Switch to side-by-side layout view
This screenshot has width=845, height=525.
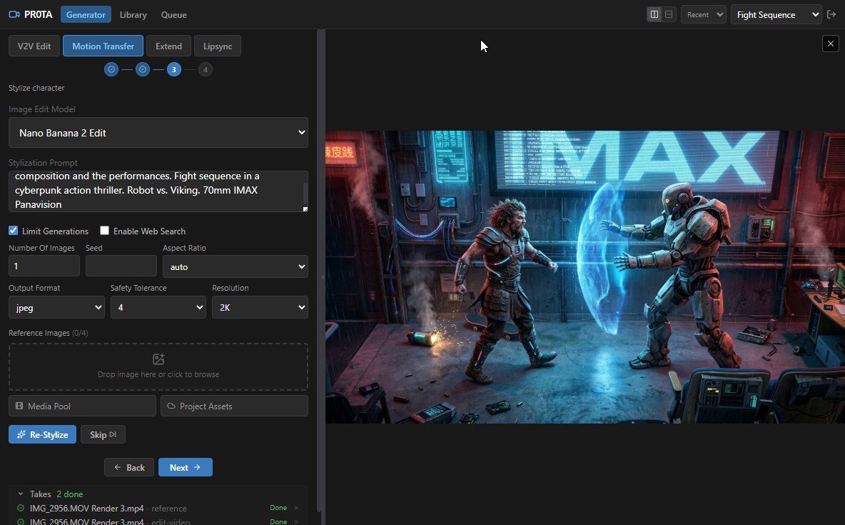click(654, 14)
